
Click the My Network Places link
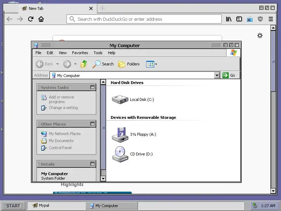65,134
